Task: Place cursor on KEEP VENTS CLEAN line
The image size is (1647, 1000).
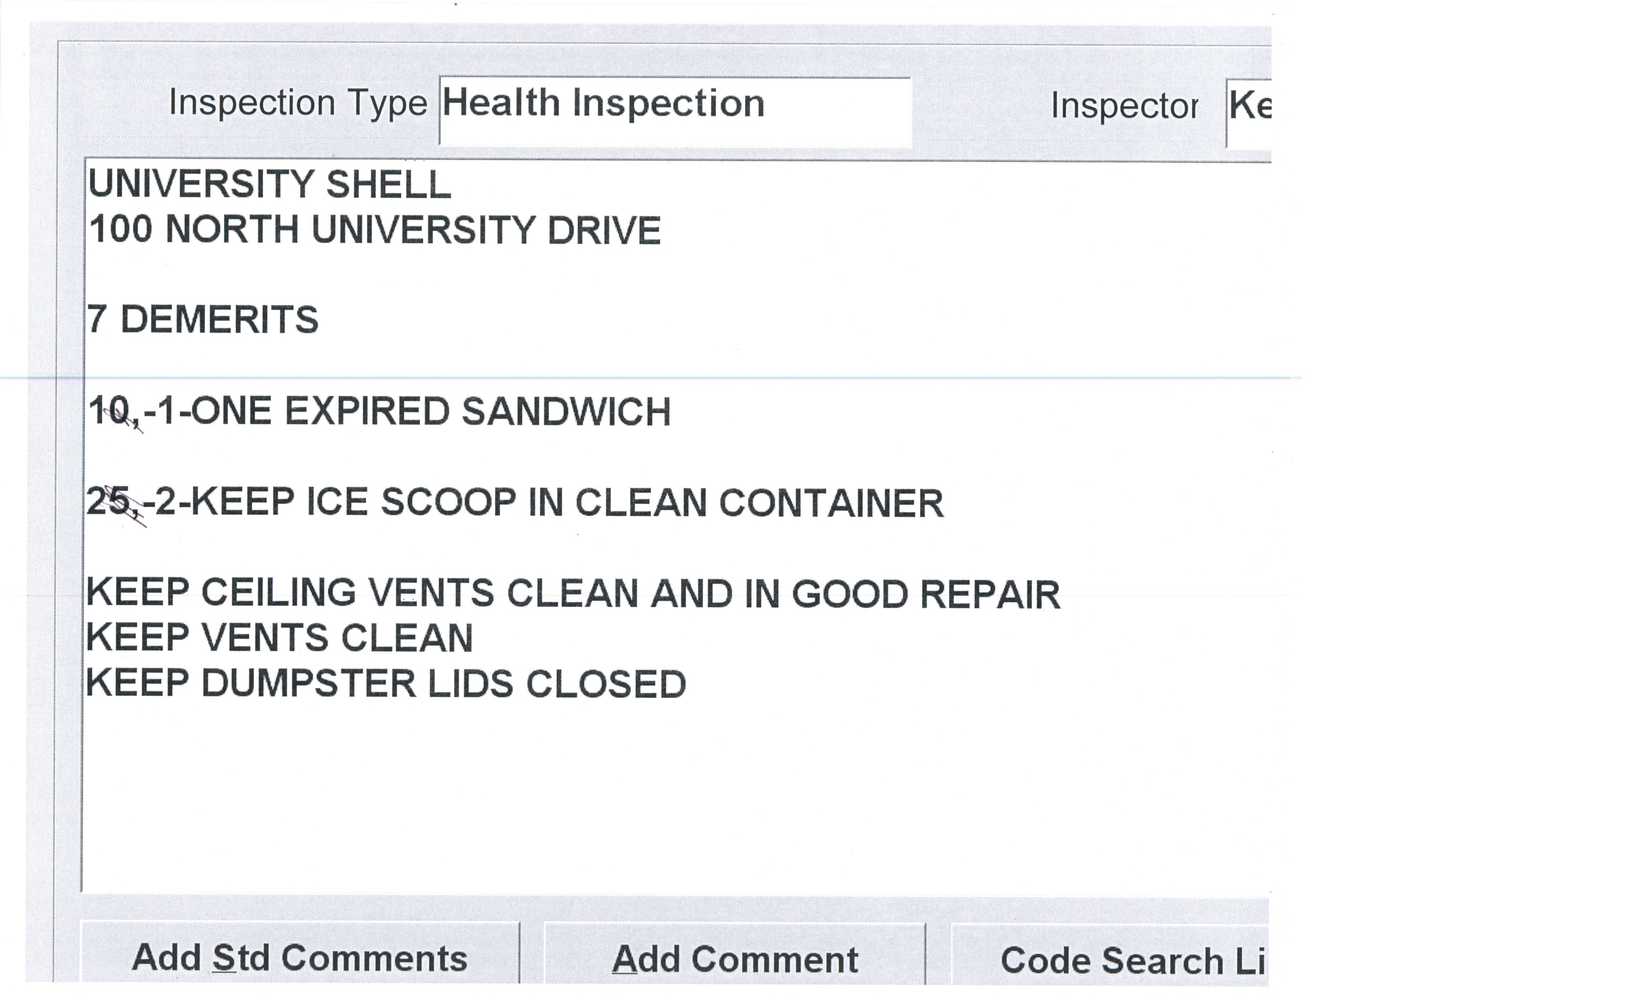Action: pyautogui.click(x=279, y=638)
